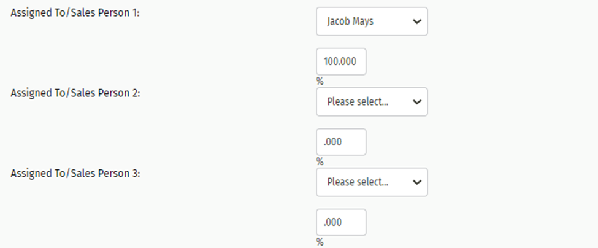Image resolution: width=598 pixels, height=248 pixels.
Task: Click the 'Assigned To/Sales Person 1:' label
Action: pos(75,14)
